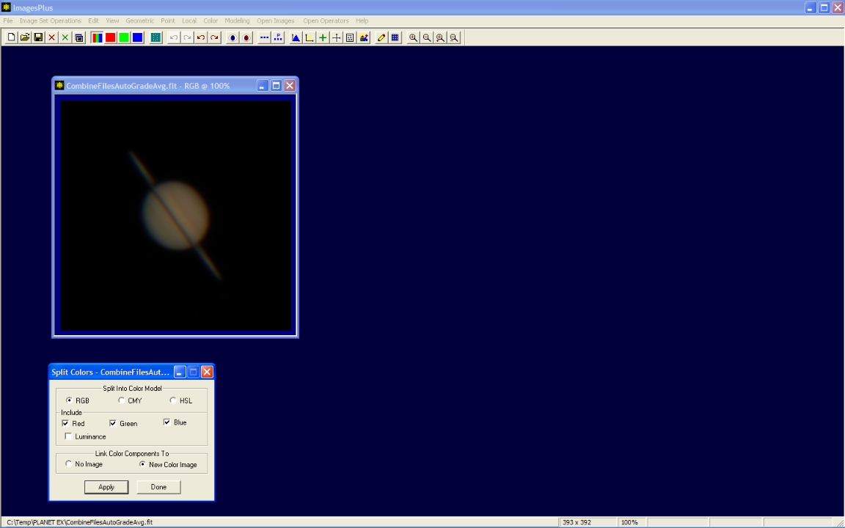Select the RGB color model radio

coord(69,400)
